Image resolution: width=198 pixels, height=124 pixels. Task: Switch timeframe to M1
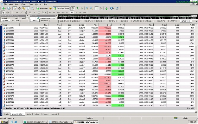click(50, 12)
